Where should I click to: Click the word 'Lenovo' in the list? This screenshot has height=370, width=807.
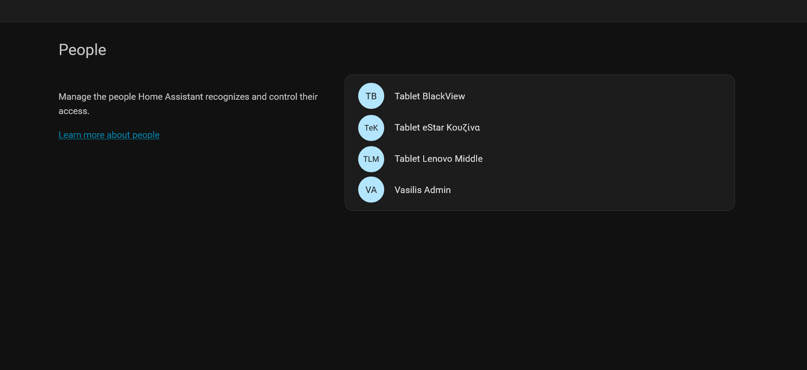[x=437, y=159]
